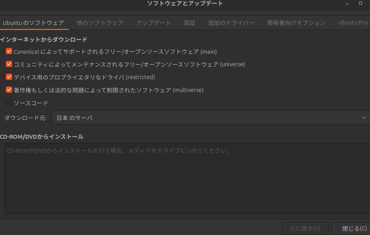Select the 追加のドライバー tab
Image resolution: width=370 pixels, height=235 pixels.
coord(231,23)
